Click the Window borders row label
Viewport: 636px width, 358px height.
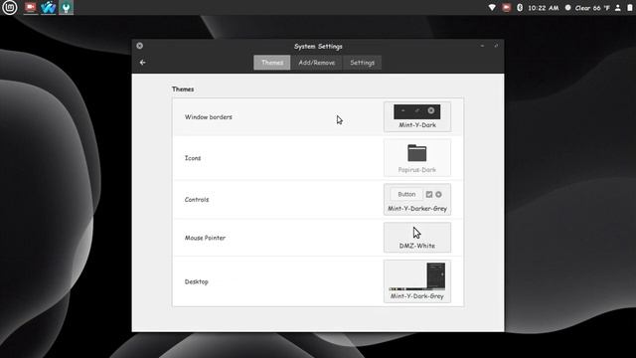[209, 117]
